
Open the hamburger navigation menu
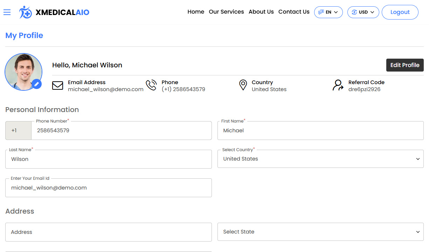7,12
